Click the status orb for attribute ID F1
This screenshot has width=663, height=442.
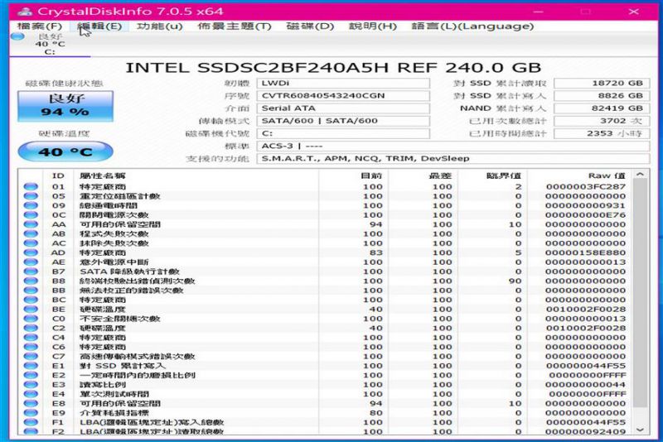click(31, 422)
